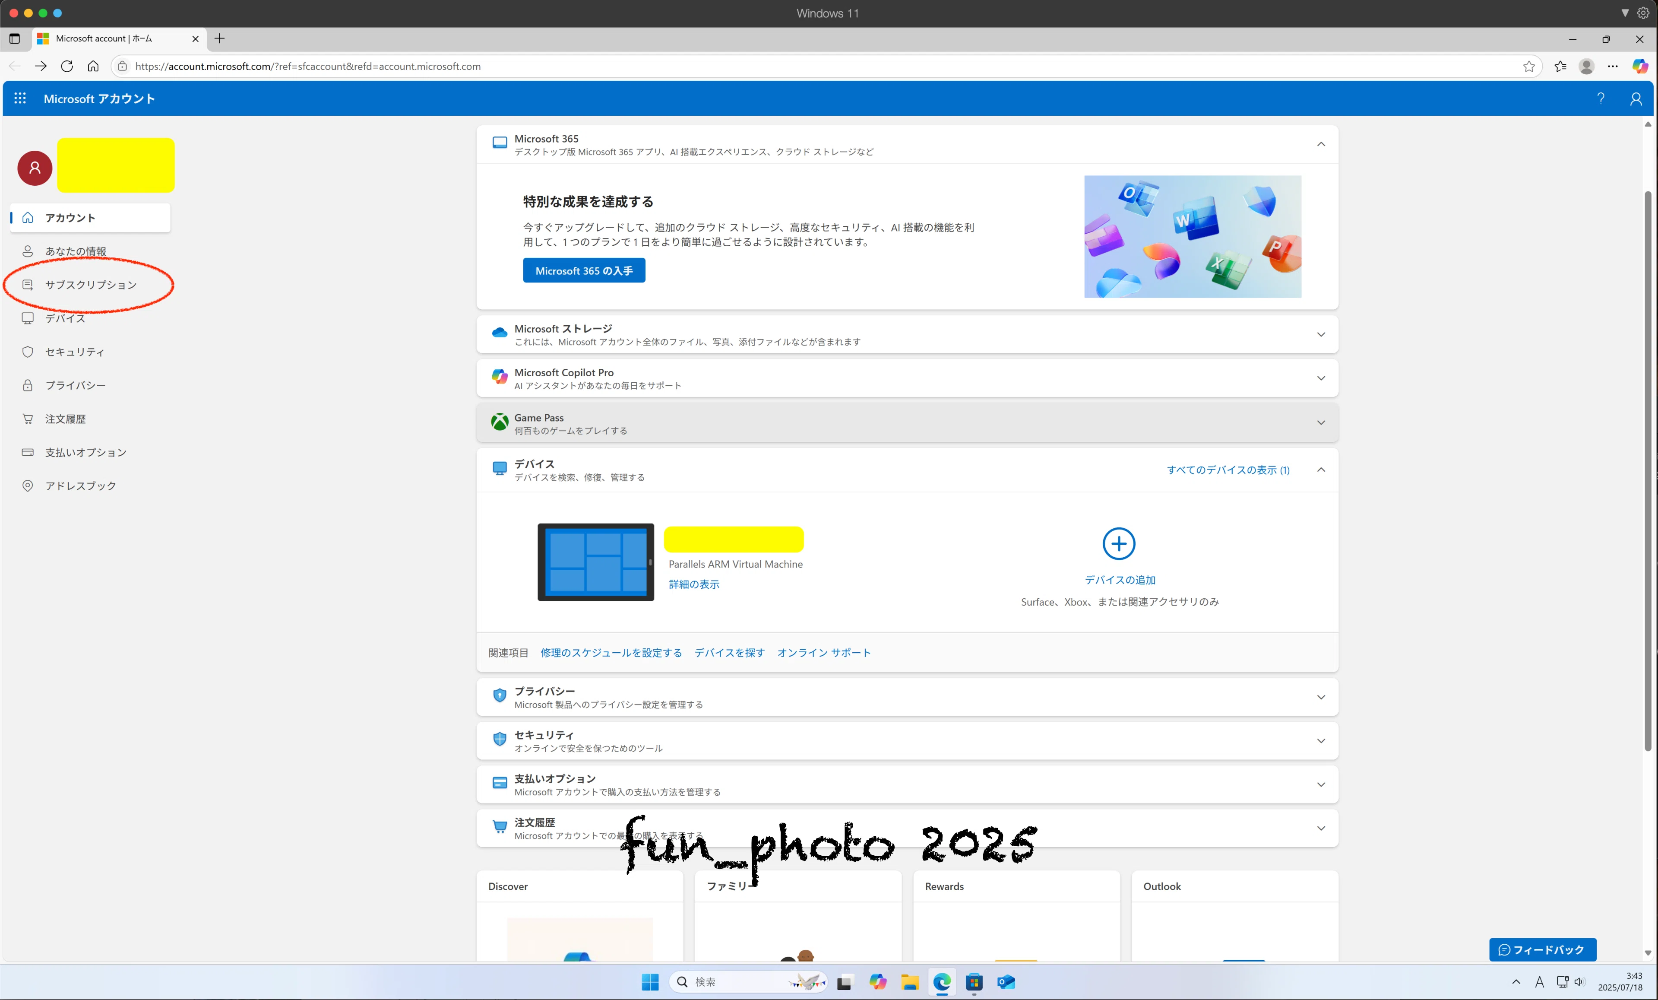This screenshot has width=1658, height=1000.
Task: Collapse the デバイス section
Action: click(x=1321, y=470)
